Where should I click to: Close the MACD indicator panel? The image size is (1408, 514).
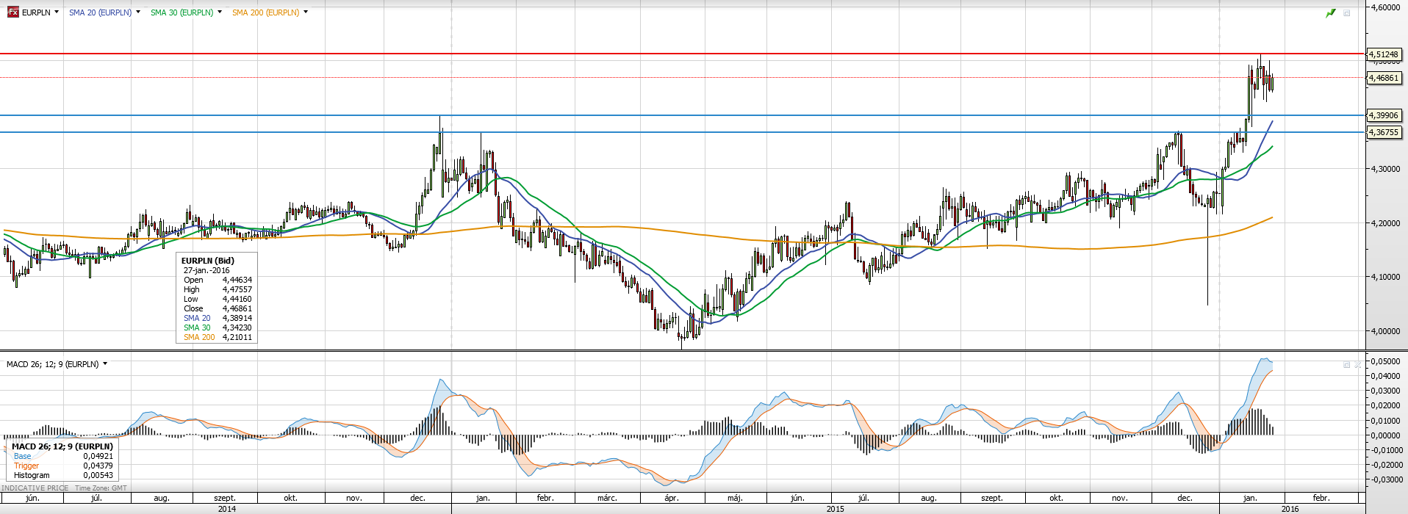(x=1357, y=364)
